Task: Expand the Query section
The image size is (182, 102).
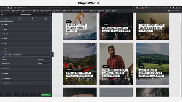Action: 26,29
